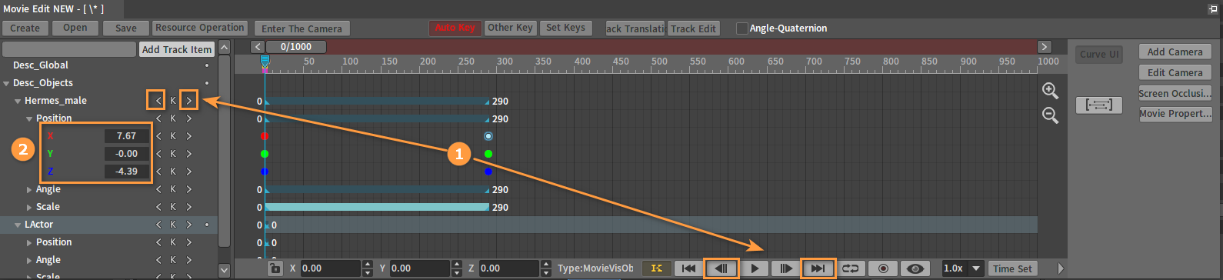The width and height of the screenshot is (1223, 280).
Task: Open the 1.0x playback speed dropdown
Action: (963, 268)
